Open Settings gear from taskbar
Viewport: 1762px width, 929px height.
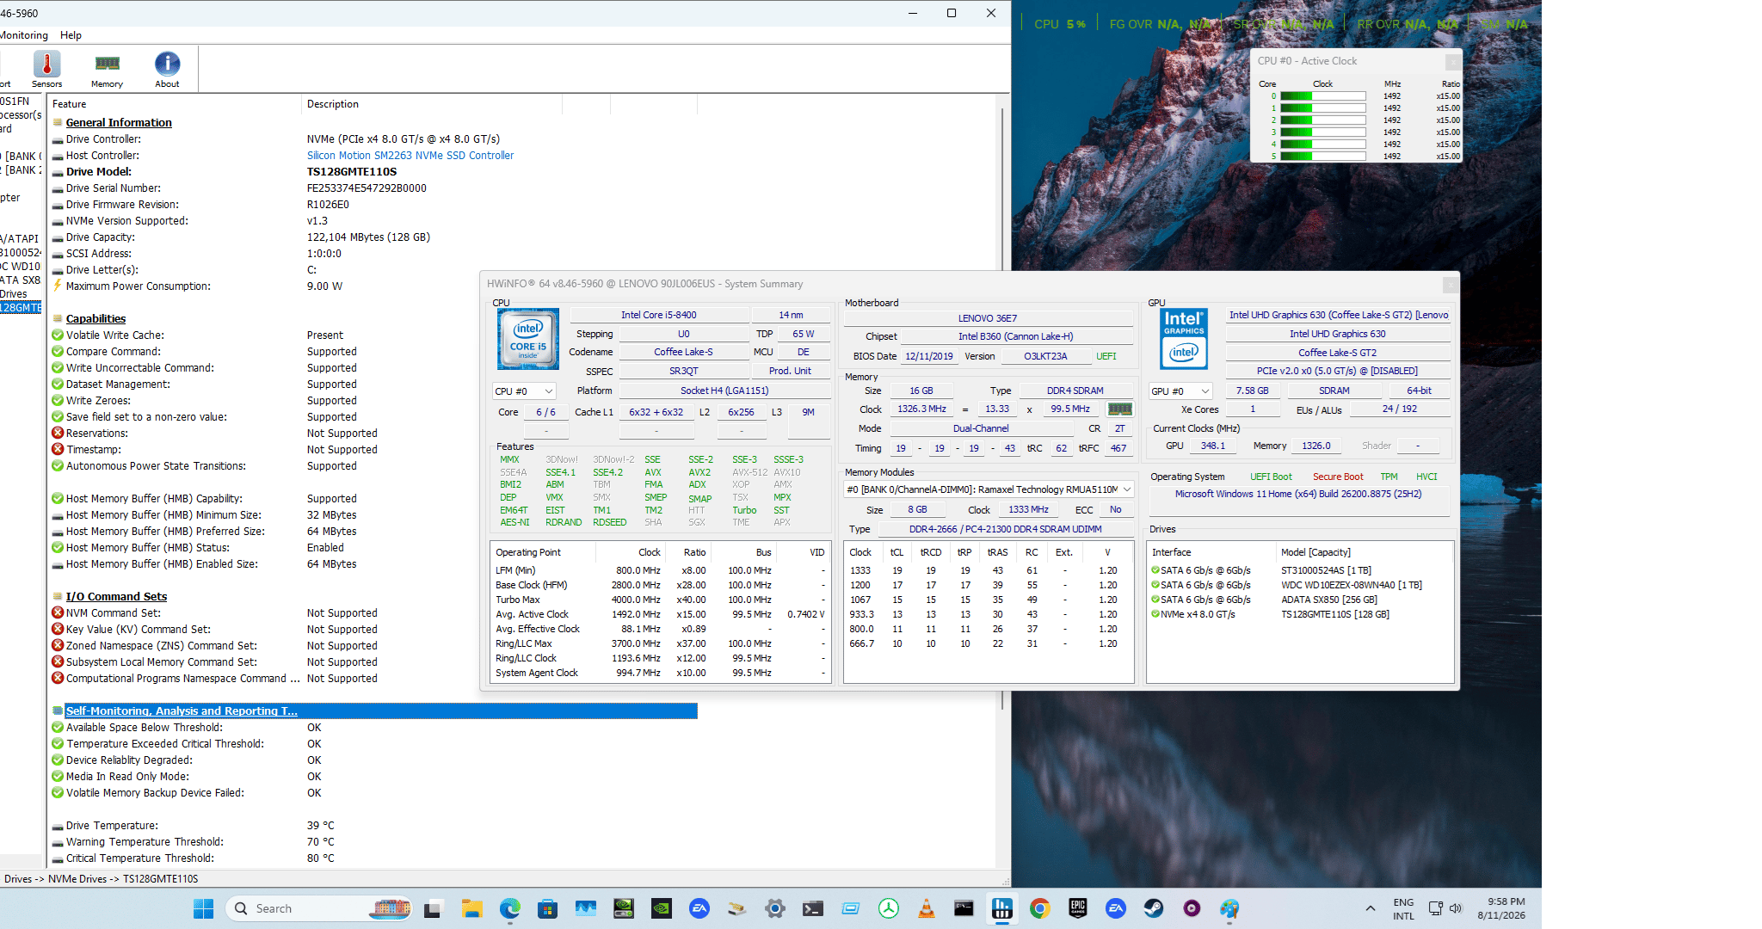[x=775, y=908]
